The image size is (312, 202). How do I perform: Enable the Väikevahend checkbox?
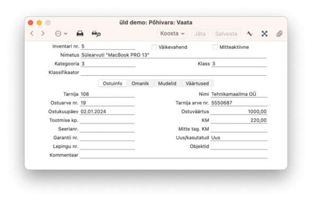point(154,47)
